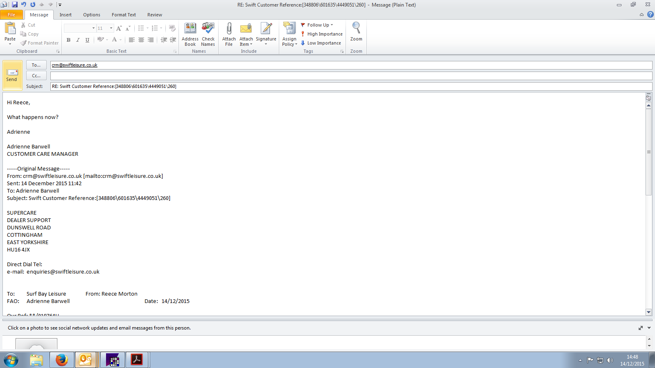655x368 pixels.
Task: Click the Copy icon
Action: [23, 34]
